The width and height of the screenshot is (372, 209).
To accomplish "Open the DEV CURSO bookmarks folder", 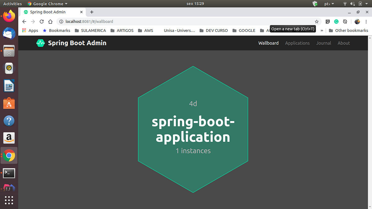I will click(214, 30).
